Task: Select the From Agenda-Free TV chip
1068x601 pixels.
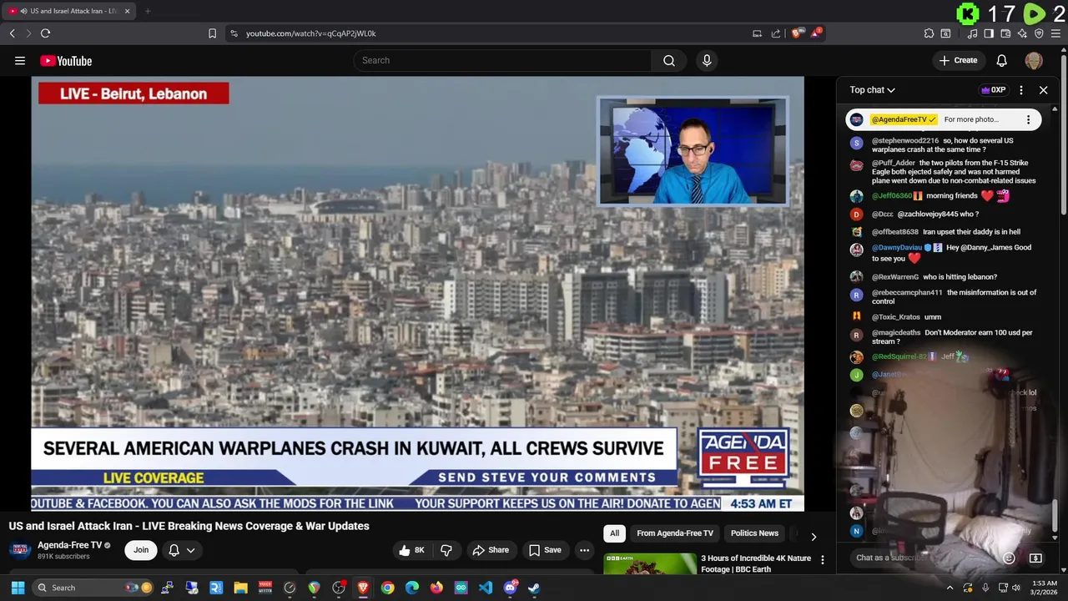Action: coord(675,533)
